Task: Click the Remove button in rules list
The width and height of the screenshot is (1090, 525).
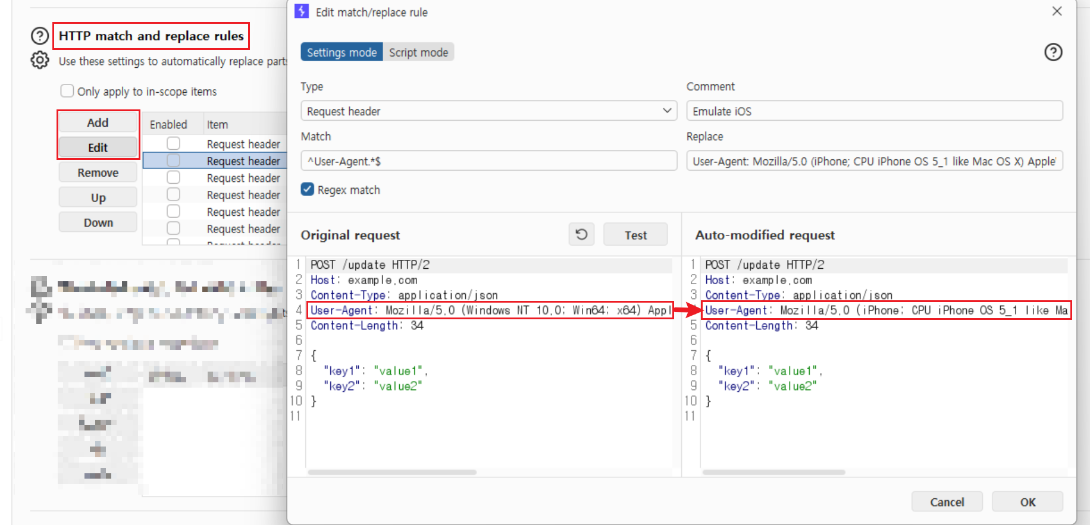Action: 98,172
